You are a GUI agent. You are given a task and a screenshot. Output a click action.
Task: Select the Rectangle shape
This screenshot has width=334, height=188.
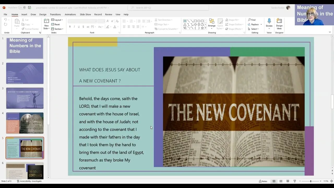195,21
